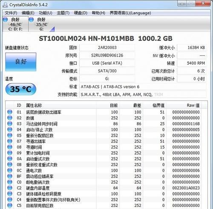213x209 pixels.
Task: Click the ID column header
Action: click(19, 105)
